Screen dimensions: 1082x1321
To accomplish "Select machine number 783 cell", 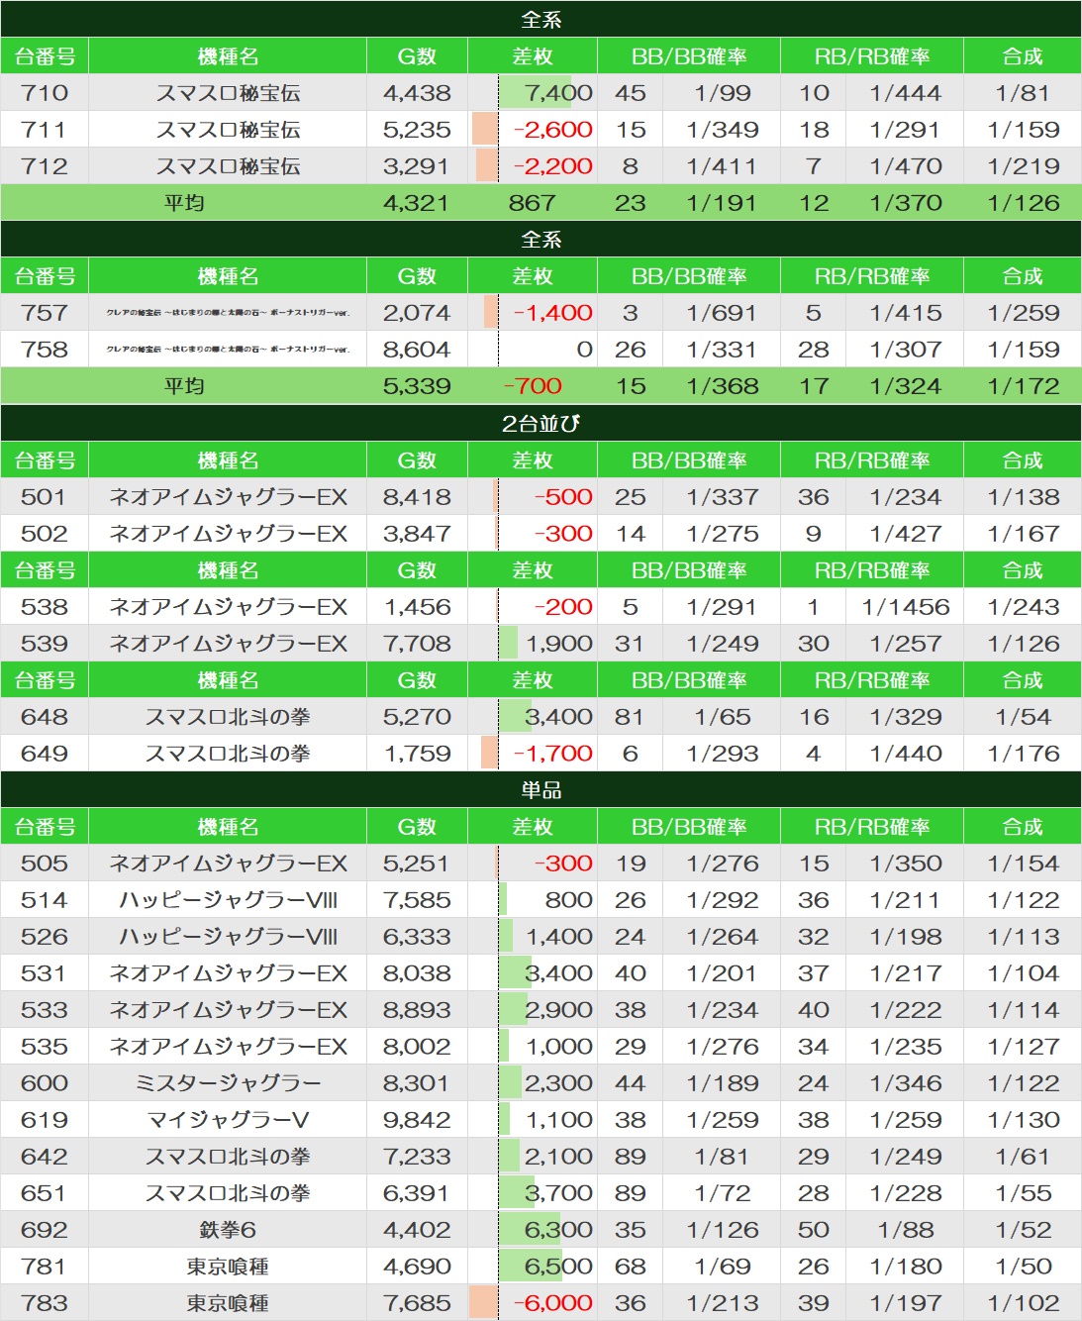I will 45,1302.
